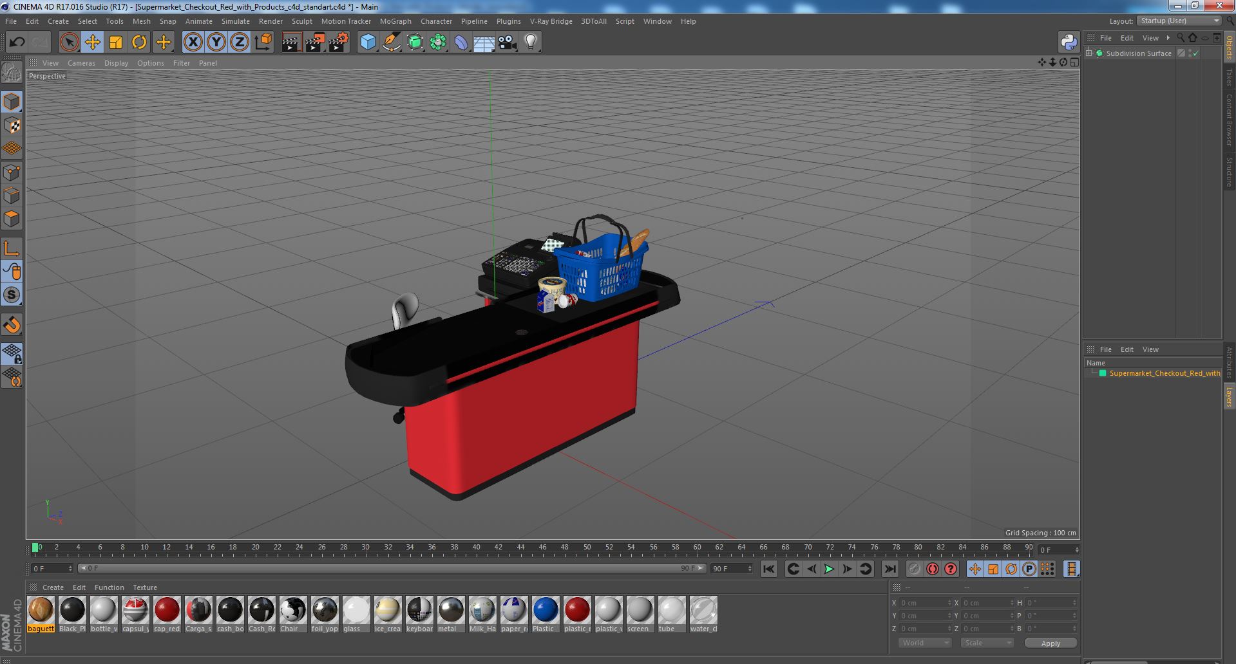
Task: Toggle rotation keyframe recording icon
Action: [1011, 569]
